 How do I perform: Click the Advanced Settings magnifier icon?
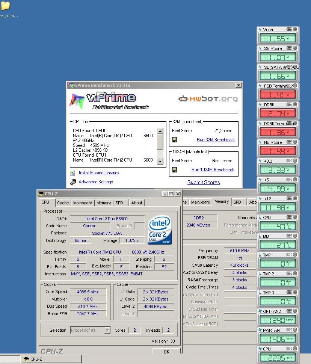pyautogui.click(x=73, y=182)
